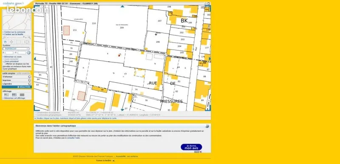Screen dimensions: 340x164
Task: Click the maximize icon in map title bar
Action: [x=209, y=3]
